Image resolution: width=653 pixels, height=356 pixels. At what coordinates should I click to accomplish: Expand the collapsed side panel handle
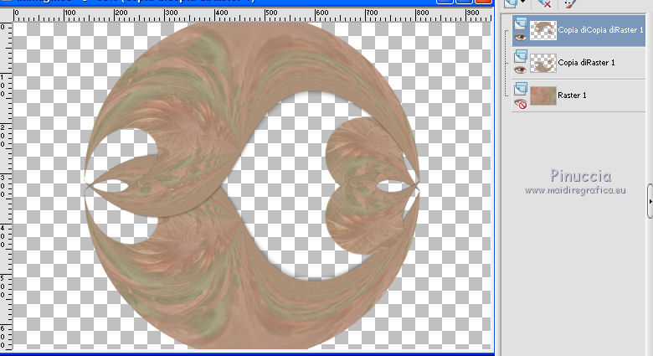click(x=650, y=201)
